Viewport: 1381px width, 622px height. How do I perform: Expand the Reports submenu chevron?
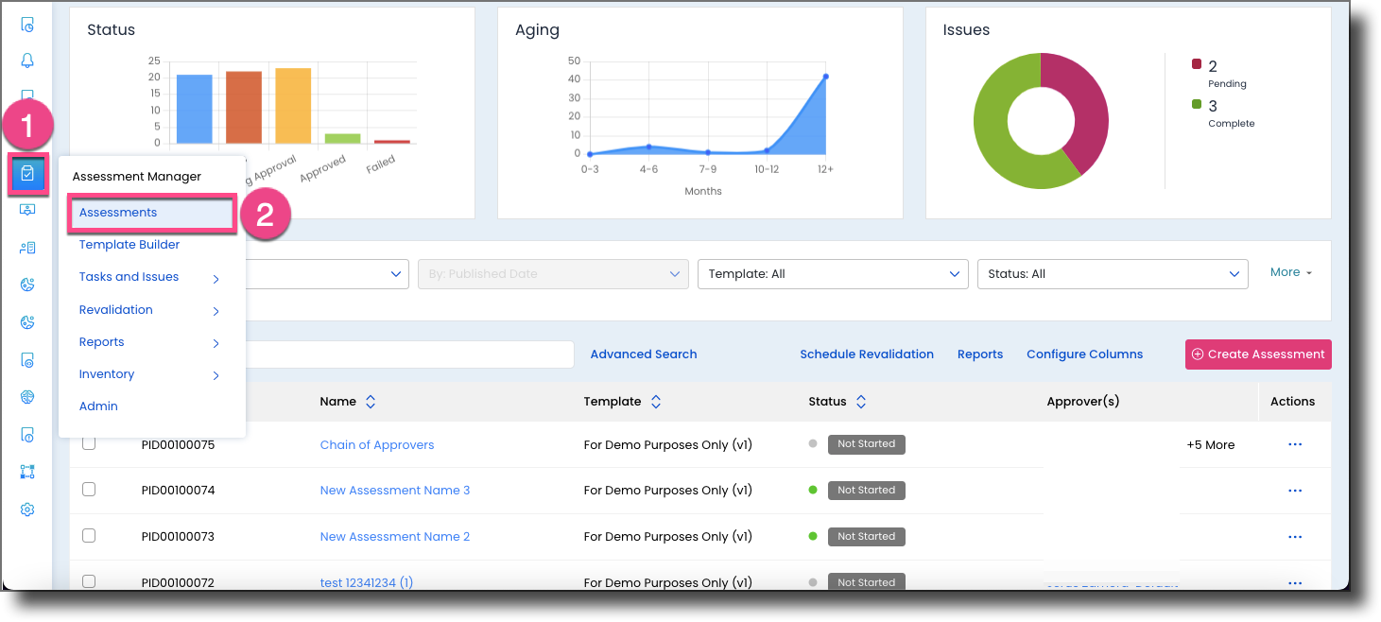point(216,342)
